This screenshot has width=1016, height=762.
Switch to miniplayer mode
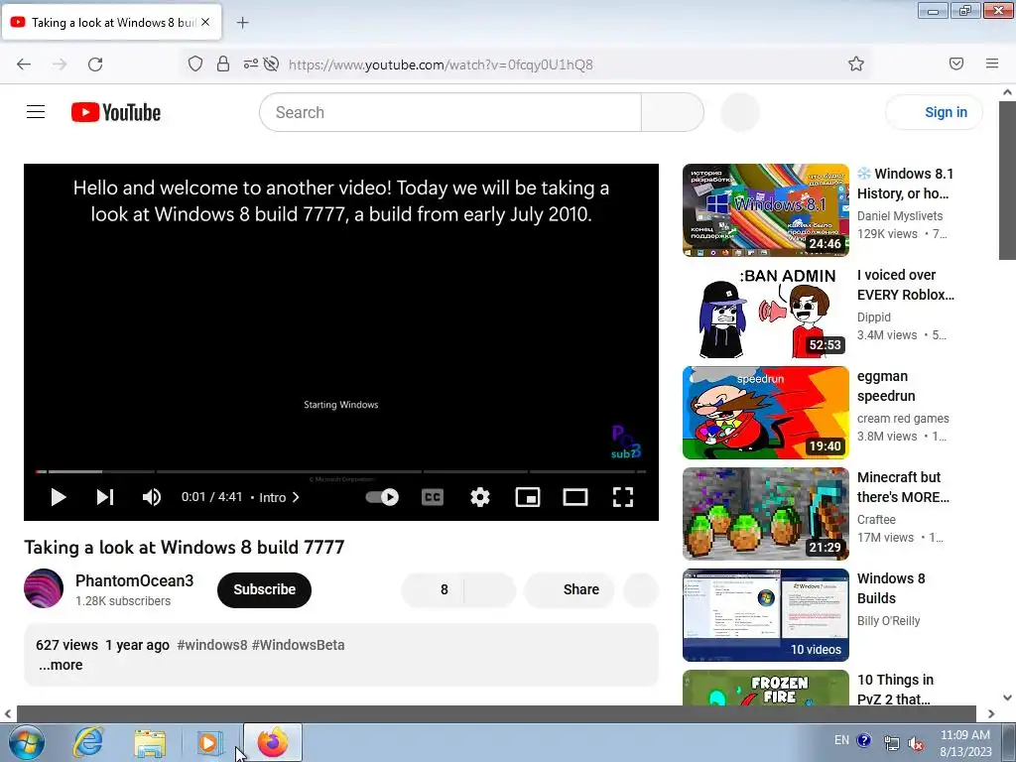[x=528, y=497]
